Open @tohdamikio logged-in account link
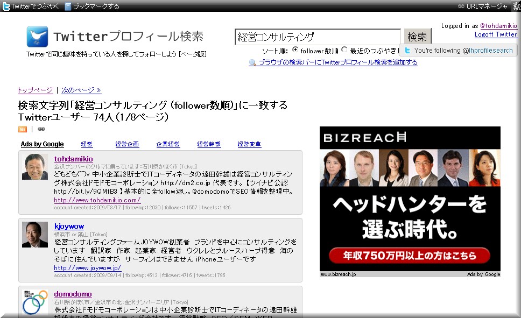 [x=498, y=26]
